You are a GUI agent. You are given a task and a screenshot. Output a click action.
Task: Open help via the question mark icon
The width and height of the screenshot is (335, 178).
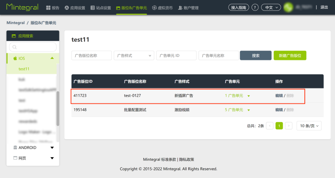click(255, 7)
